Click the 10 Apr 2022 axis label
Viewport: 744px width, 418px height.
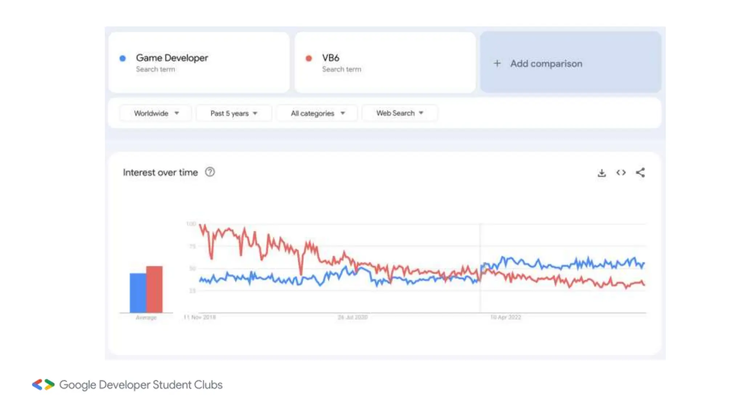tap(505, 317)
